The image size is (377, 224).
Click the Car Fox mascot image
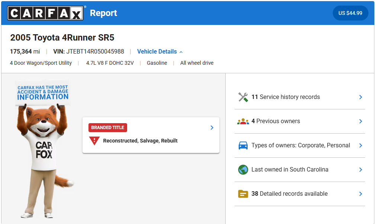click(x=43, y=149)
